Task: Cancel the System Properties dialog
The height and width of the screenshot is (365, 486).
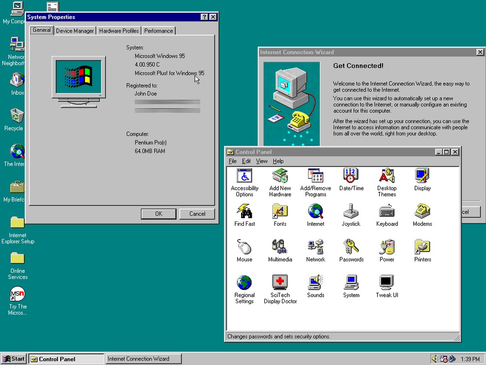Action: (197, 214)
